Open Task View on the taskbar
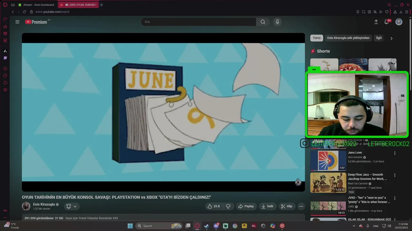Viewport: 412px width, 231px height. (x=188, y=226)
